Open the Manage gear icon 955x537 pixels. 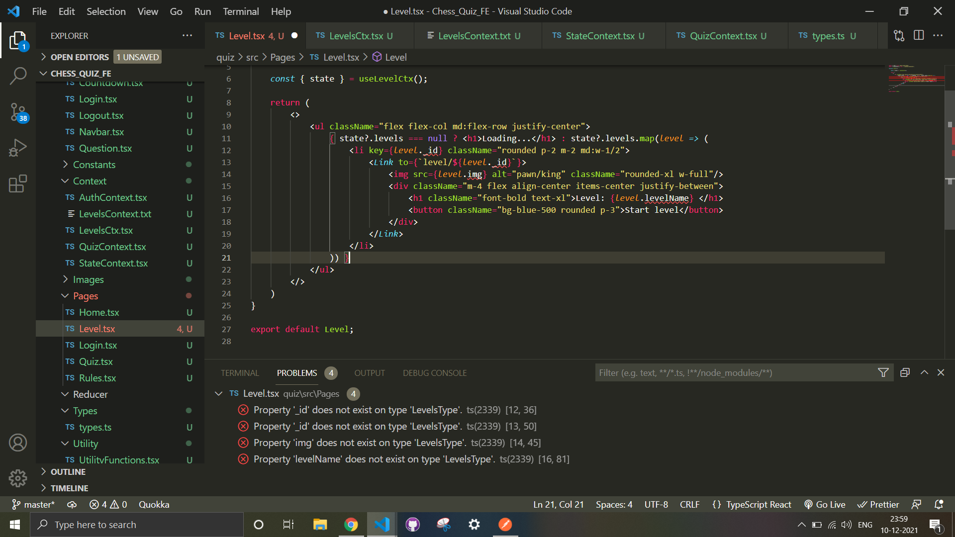(x=18, y=478)
